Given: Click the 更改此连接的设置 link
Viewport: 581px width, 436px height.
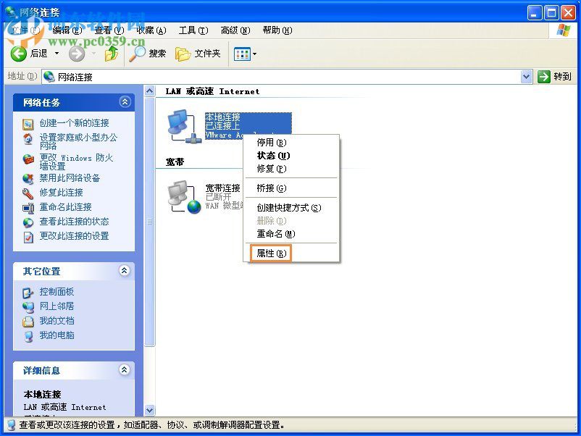Looking at the screenshot, I should [74, 236].
